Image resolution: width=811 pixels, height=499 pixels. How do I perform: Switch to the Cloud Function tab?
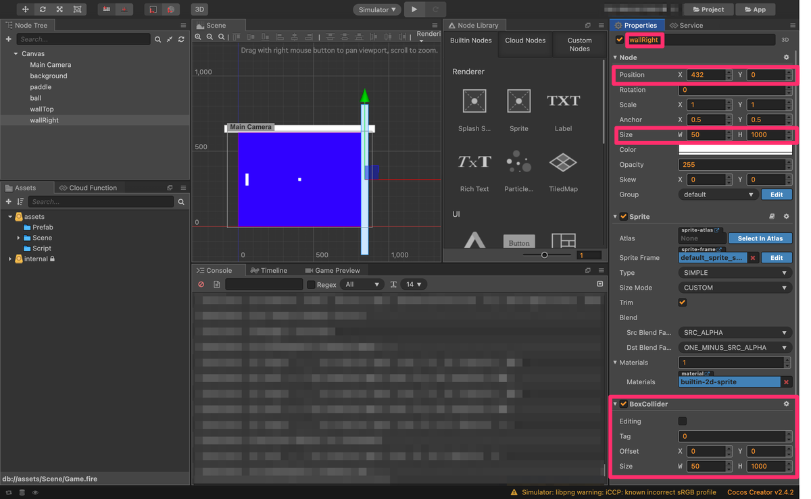88,188
